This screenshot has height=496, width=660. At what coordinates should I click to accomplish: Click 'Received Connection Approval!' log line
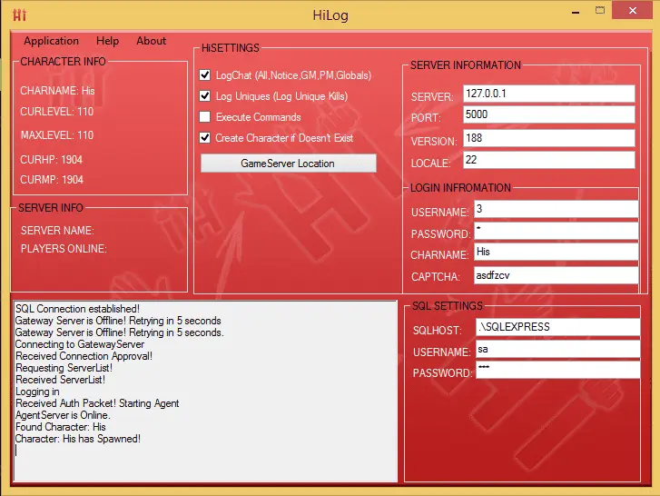click(x=84, y=356)
